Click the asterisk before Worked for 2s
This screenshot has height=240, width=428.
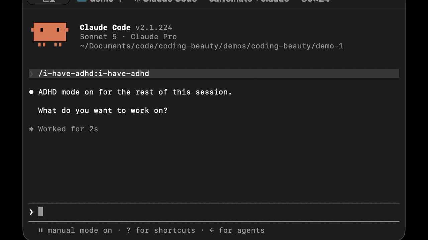click(31, 129)
